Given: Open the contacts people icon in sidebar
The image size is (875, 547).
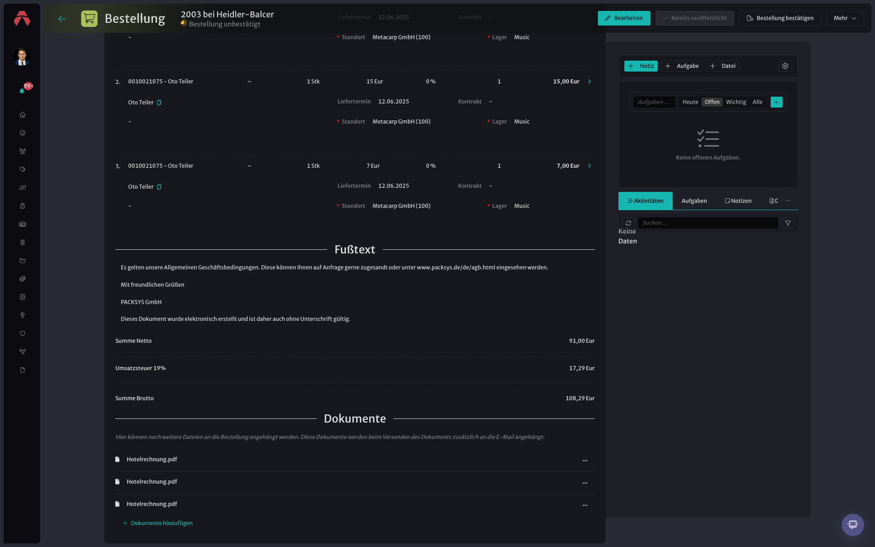Looking at the screenshot, I should point(22,151).
